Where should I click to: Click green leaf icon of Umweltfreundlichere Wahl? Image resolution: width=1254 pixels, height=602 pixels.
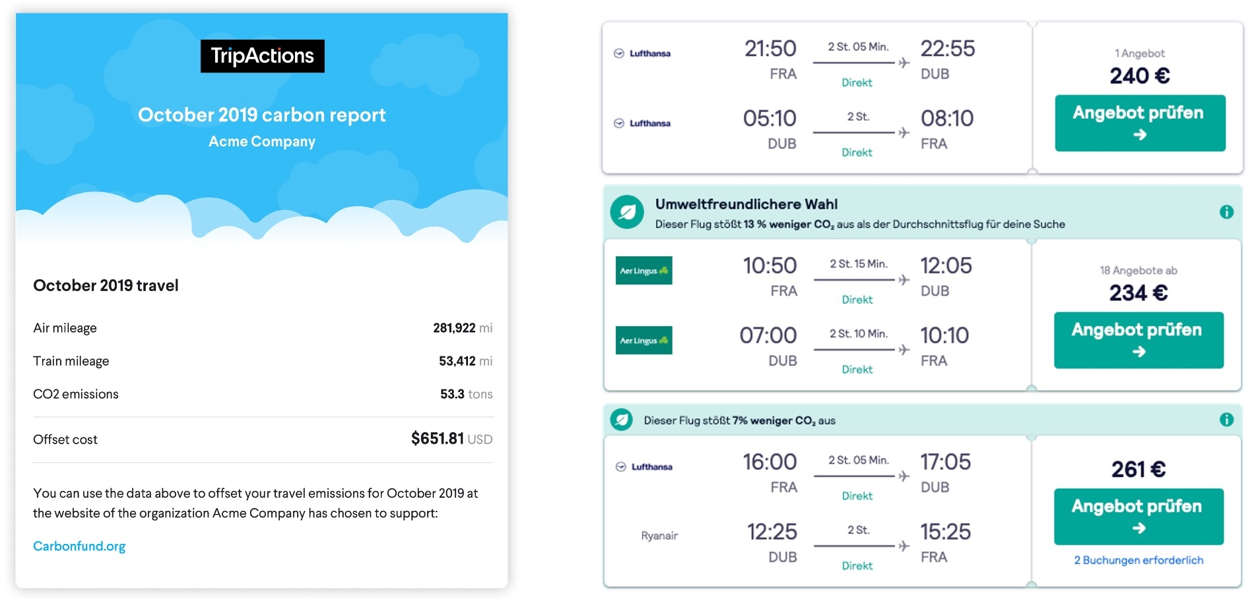(x=627, y=212)
